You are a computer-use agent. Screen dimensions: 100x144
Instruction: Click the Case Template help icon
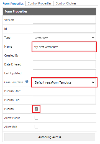click(27, 81)
